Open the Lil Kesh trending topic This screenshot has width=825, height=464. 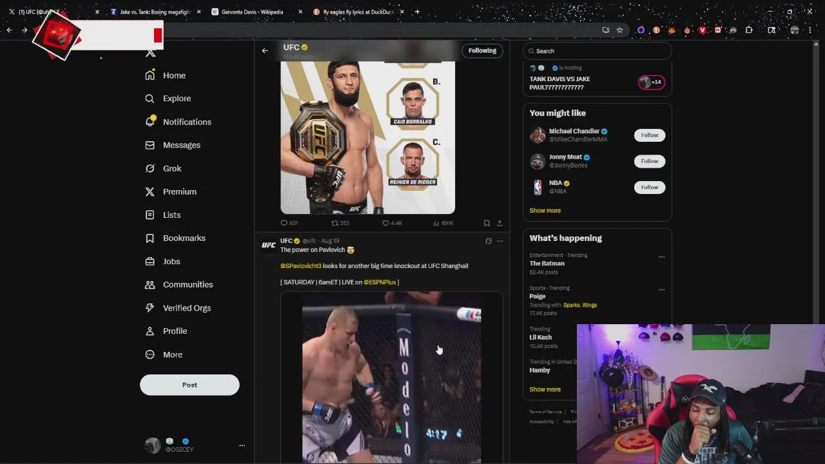pos(540,337)
